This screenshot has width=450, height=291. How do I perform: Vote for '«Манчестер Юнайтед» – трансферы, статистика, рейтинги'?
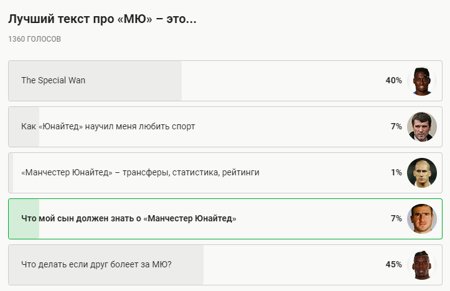click(x=140, y=173)
